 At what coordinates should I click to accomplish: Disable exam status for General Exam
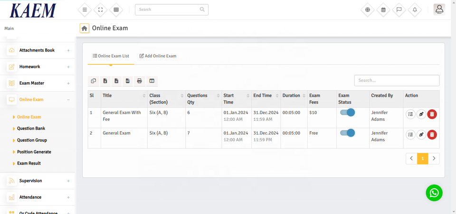pos(348,133)
